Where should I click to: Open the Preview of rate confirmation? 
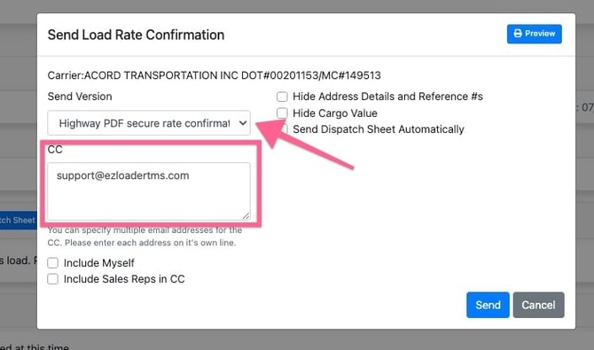535,34
